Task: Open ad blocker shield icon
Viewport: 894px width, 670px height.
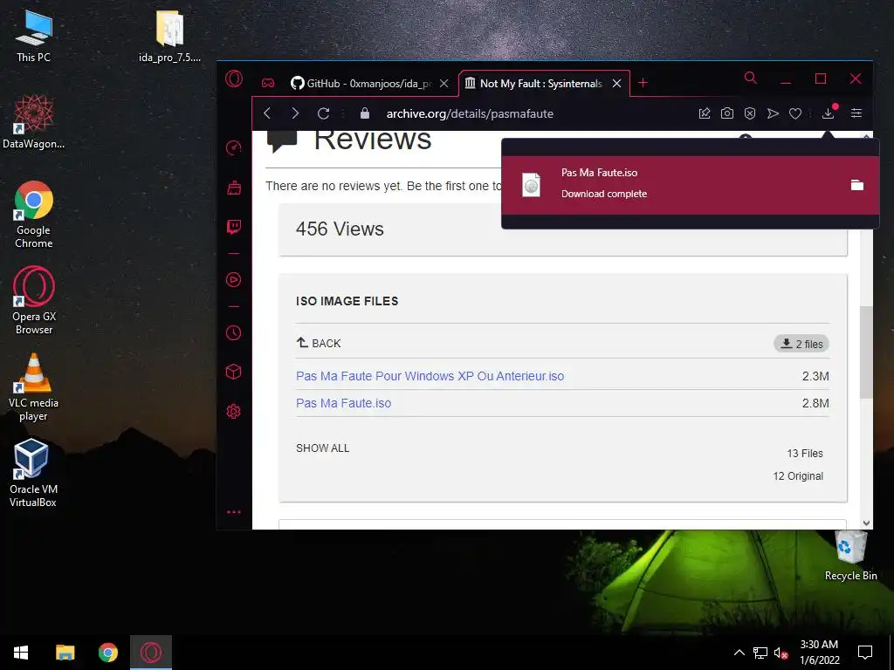Action: pos(750,113)
